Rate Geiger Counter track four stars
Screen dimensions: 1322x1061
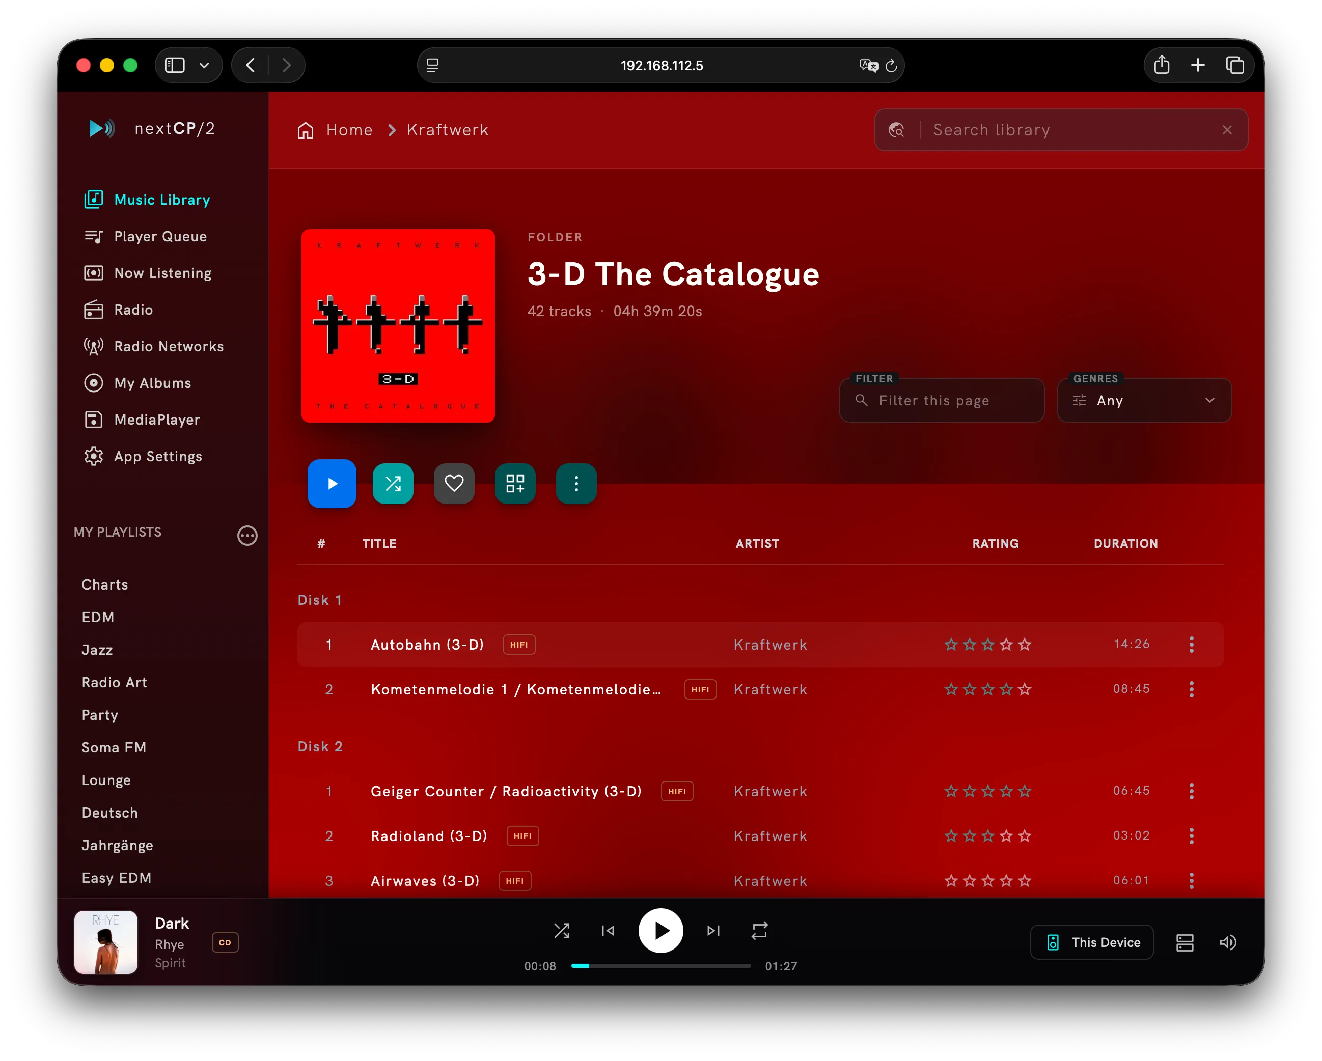tap(1006, 791)
